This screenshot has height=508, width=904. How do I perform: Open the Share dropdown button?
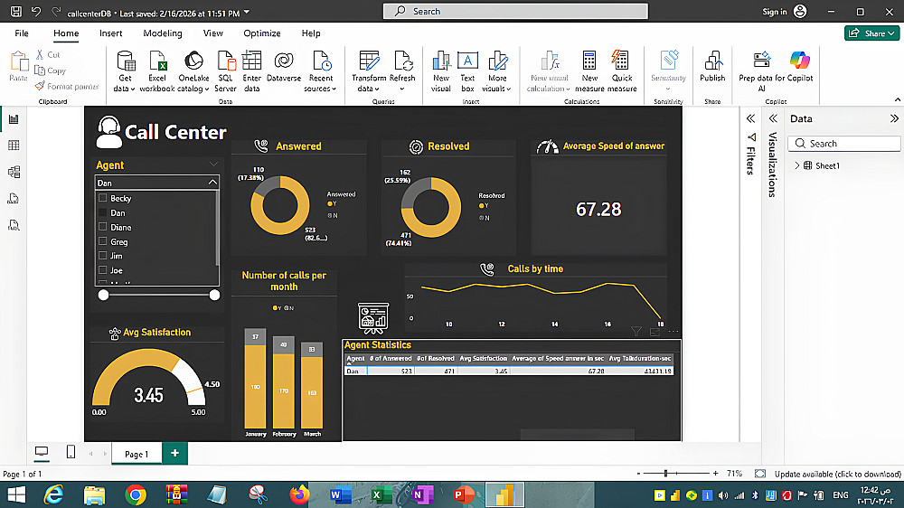coord(871,33)
